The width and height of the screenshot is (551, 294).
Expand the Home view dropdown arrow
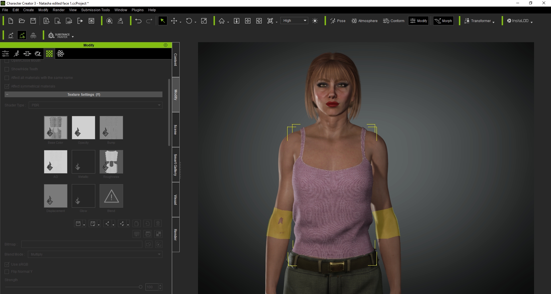[228, 22]
